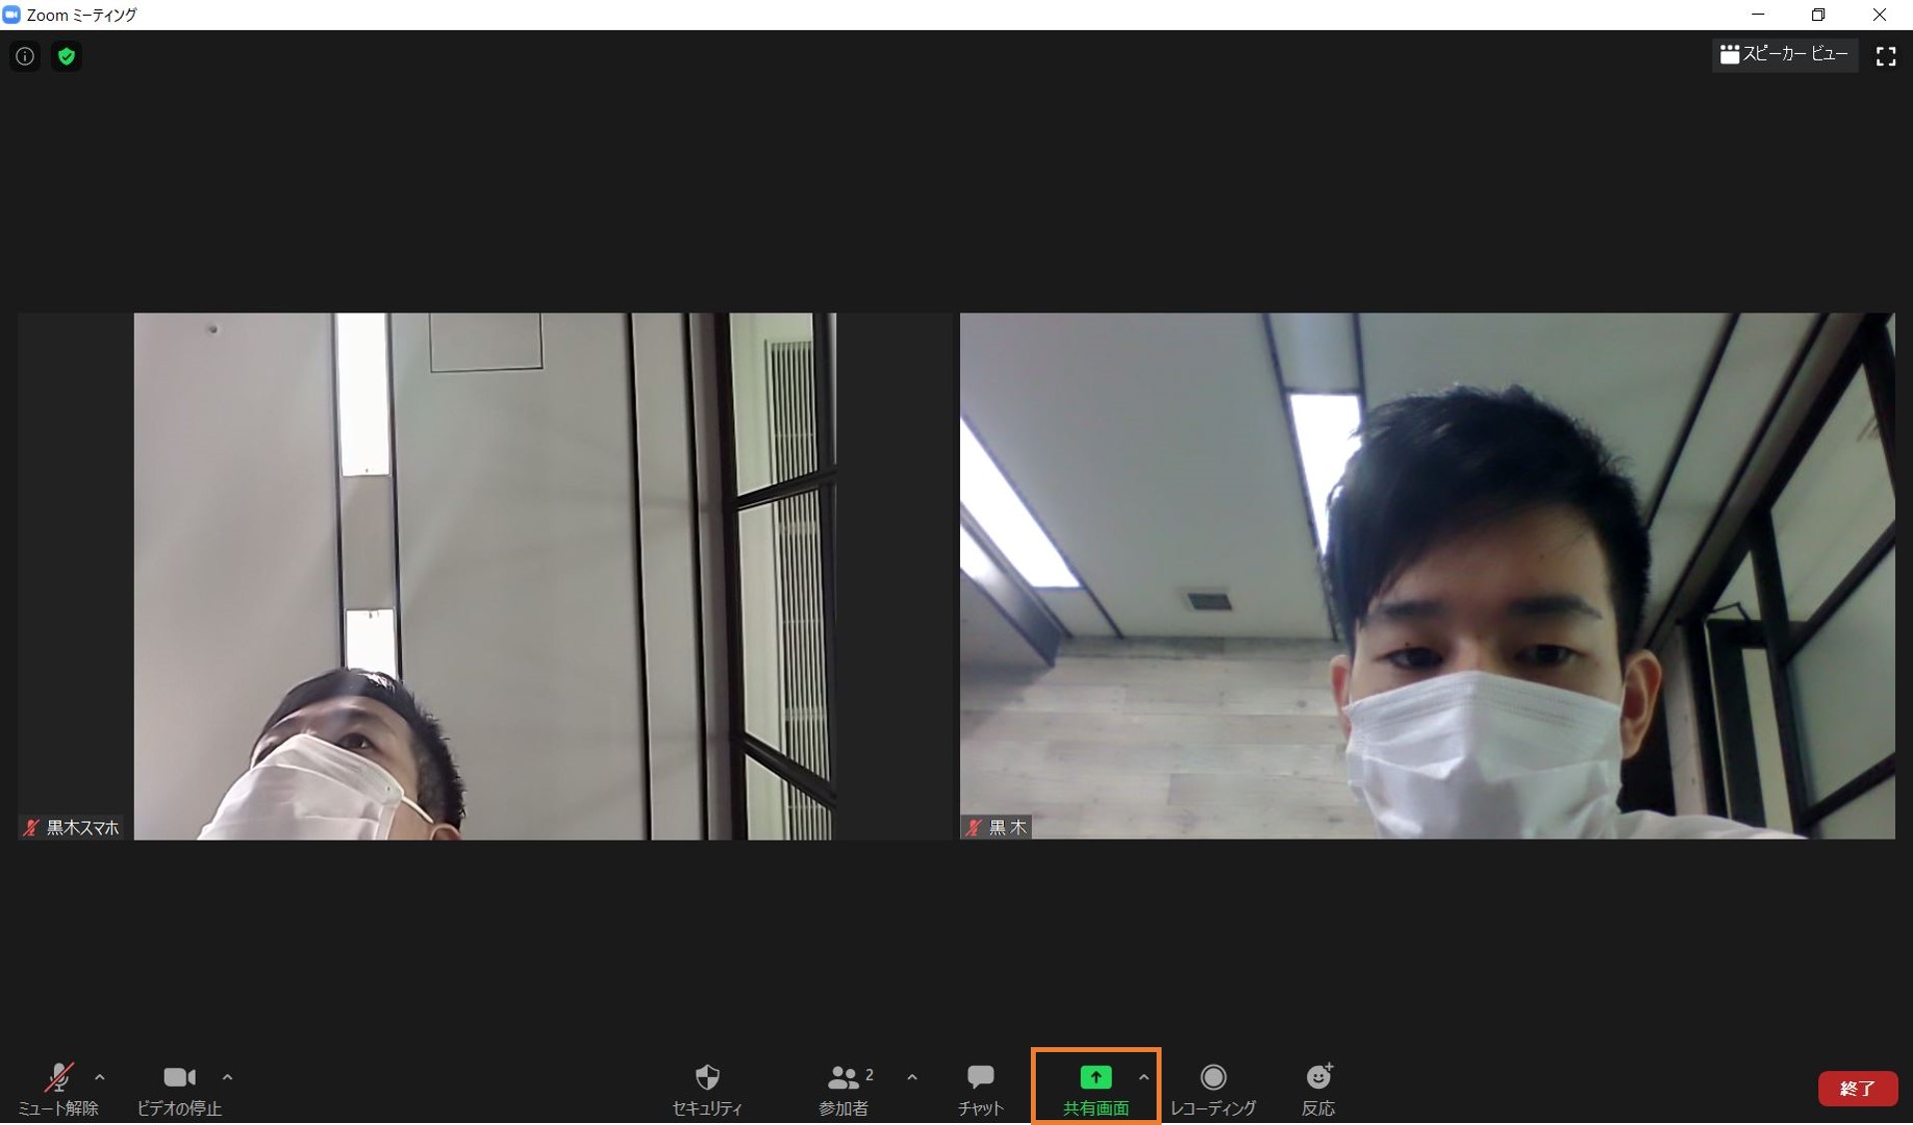Open the セキュリティ shield icon
This screenshot has height=1125, width=1913.
coord(708,1088)
